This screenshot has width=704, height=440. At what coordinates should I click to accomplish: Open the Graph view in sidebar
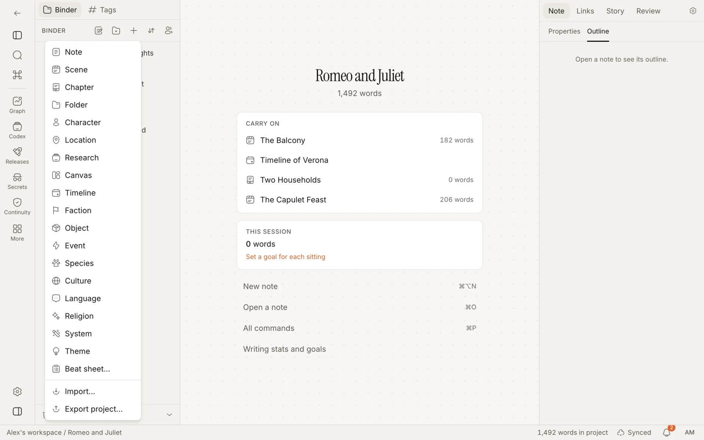point(17,105)
